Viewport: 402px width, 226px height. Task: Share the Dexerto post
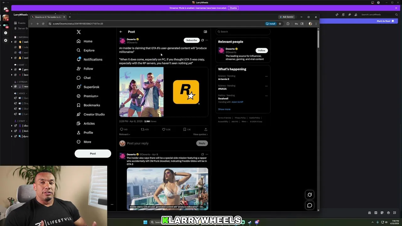tap(206, 129)
